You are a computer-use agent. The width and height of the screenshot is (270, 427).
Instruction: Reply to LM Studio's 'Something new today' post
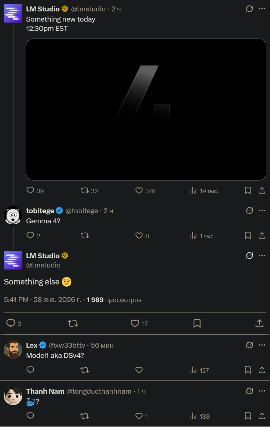[30, 190]
